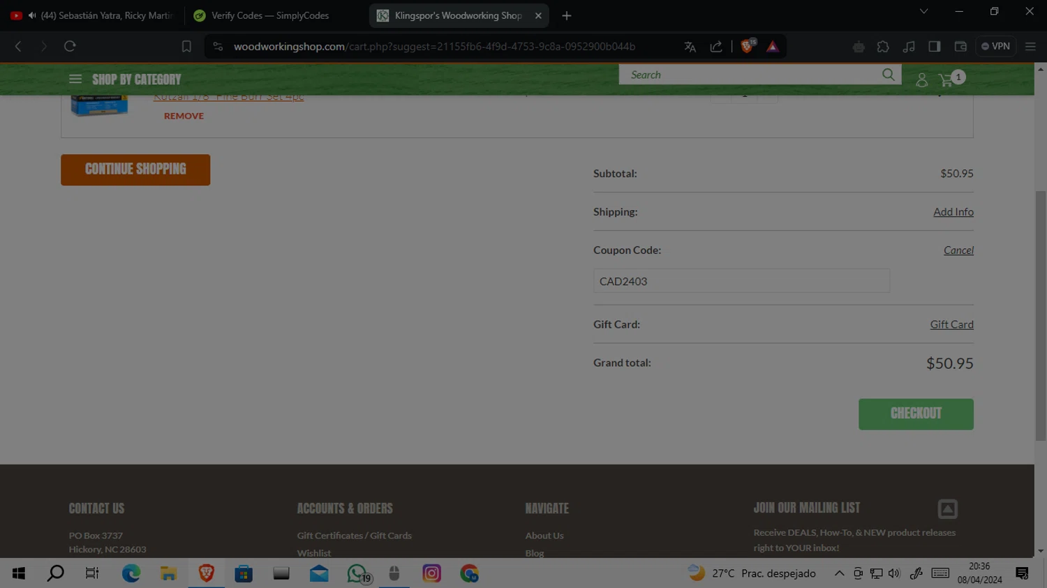Click the share page icon
This screenshot has height=588, width=1047.
click(716, 47)
